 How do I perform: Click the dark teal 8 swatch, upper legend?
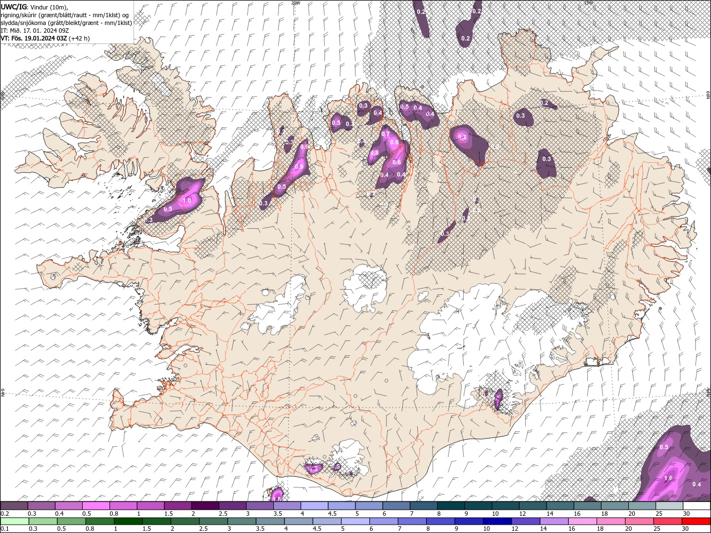(x=451, y=506)
